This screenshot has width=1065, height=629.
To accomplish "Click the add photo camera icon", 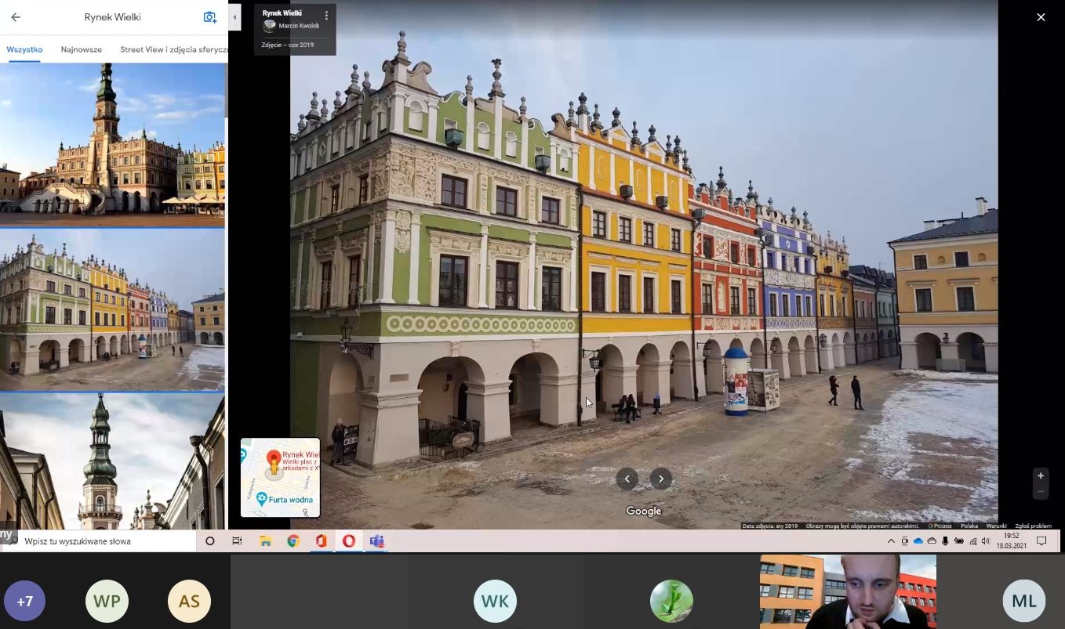I will [x=209, y=17].
